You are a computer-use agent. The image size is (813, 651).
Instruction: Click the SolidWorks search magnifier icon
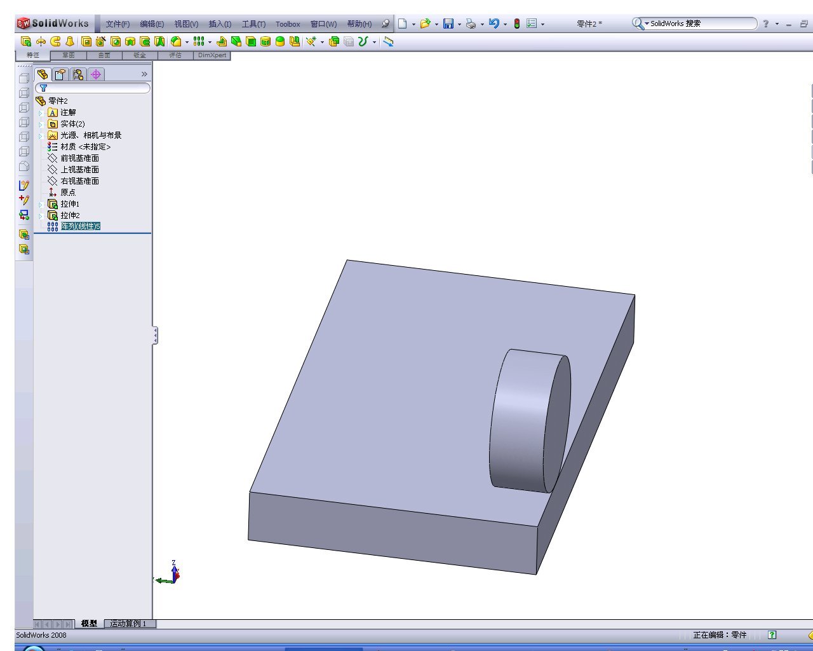click(x=638, y=24)
